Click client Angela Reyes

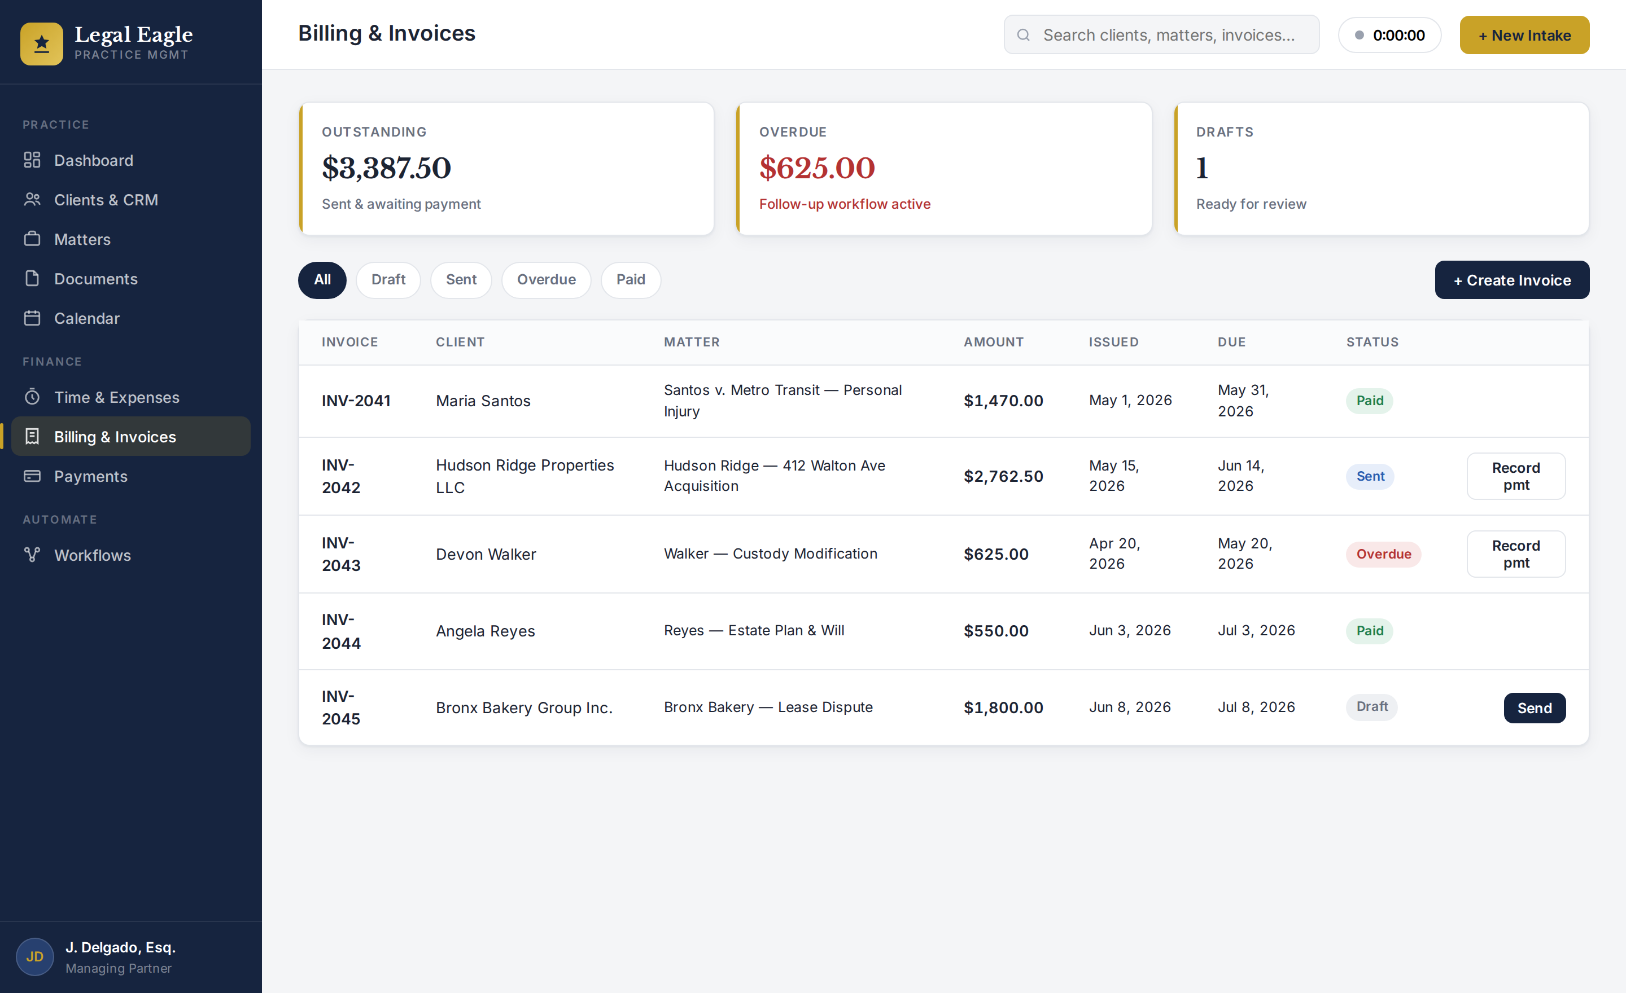coord(485,631)
